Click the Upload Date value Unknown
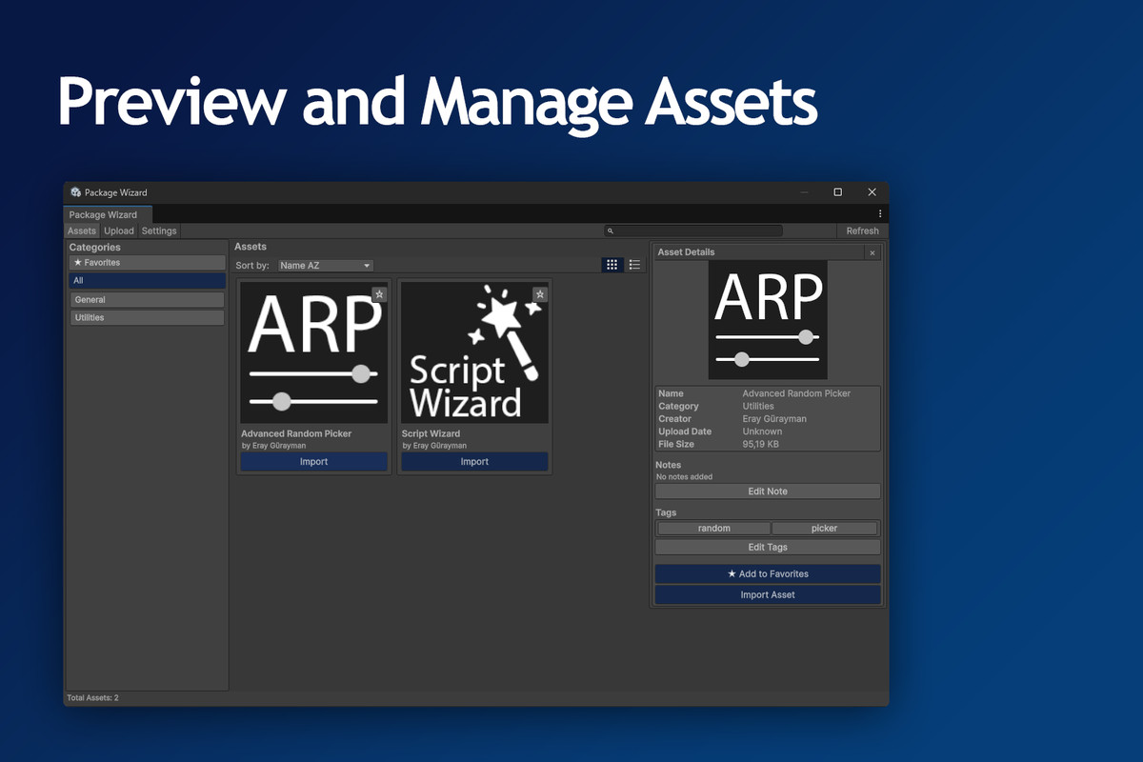This screenshot has height=762, width=1143. click(762, 431)
